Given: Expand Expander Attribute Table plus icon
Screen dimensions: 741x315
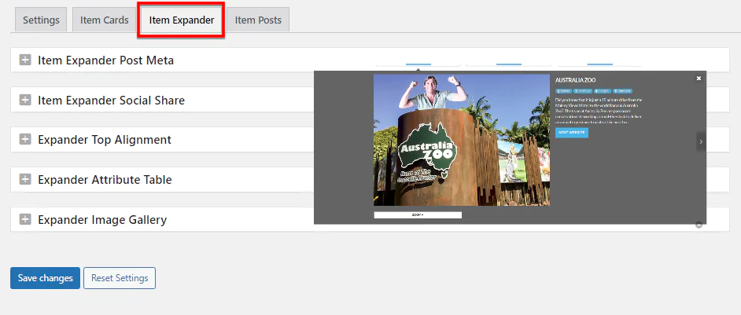Looking at the screenshot, I should coord(25,179).
